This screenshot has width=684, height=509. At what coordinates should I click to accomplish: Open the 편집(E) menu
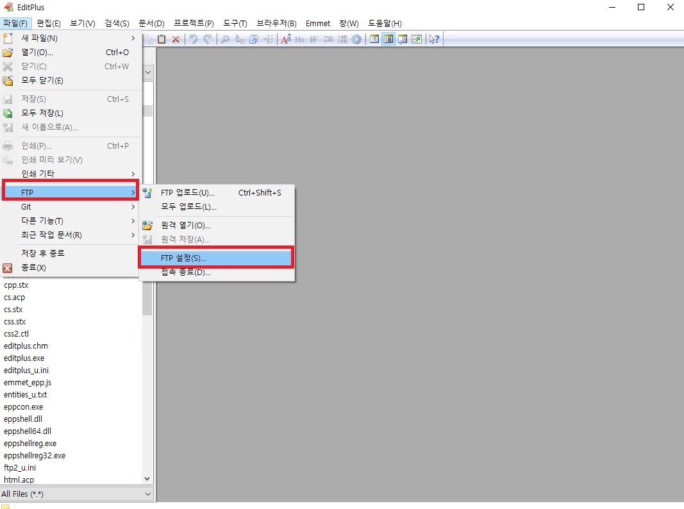(x=49, y=23)
